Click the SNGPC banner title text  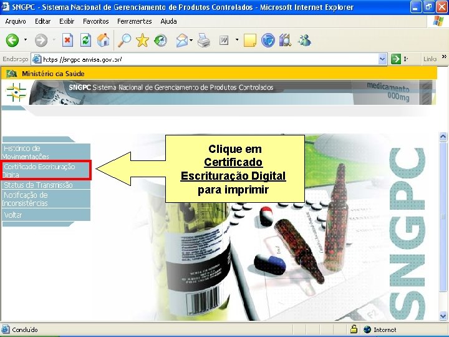171,87
